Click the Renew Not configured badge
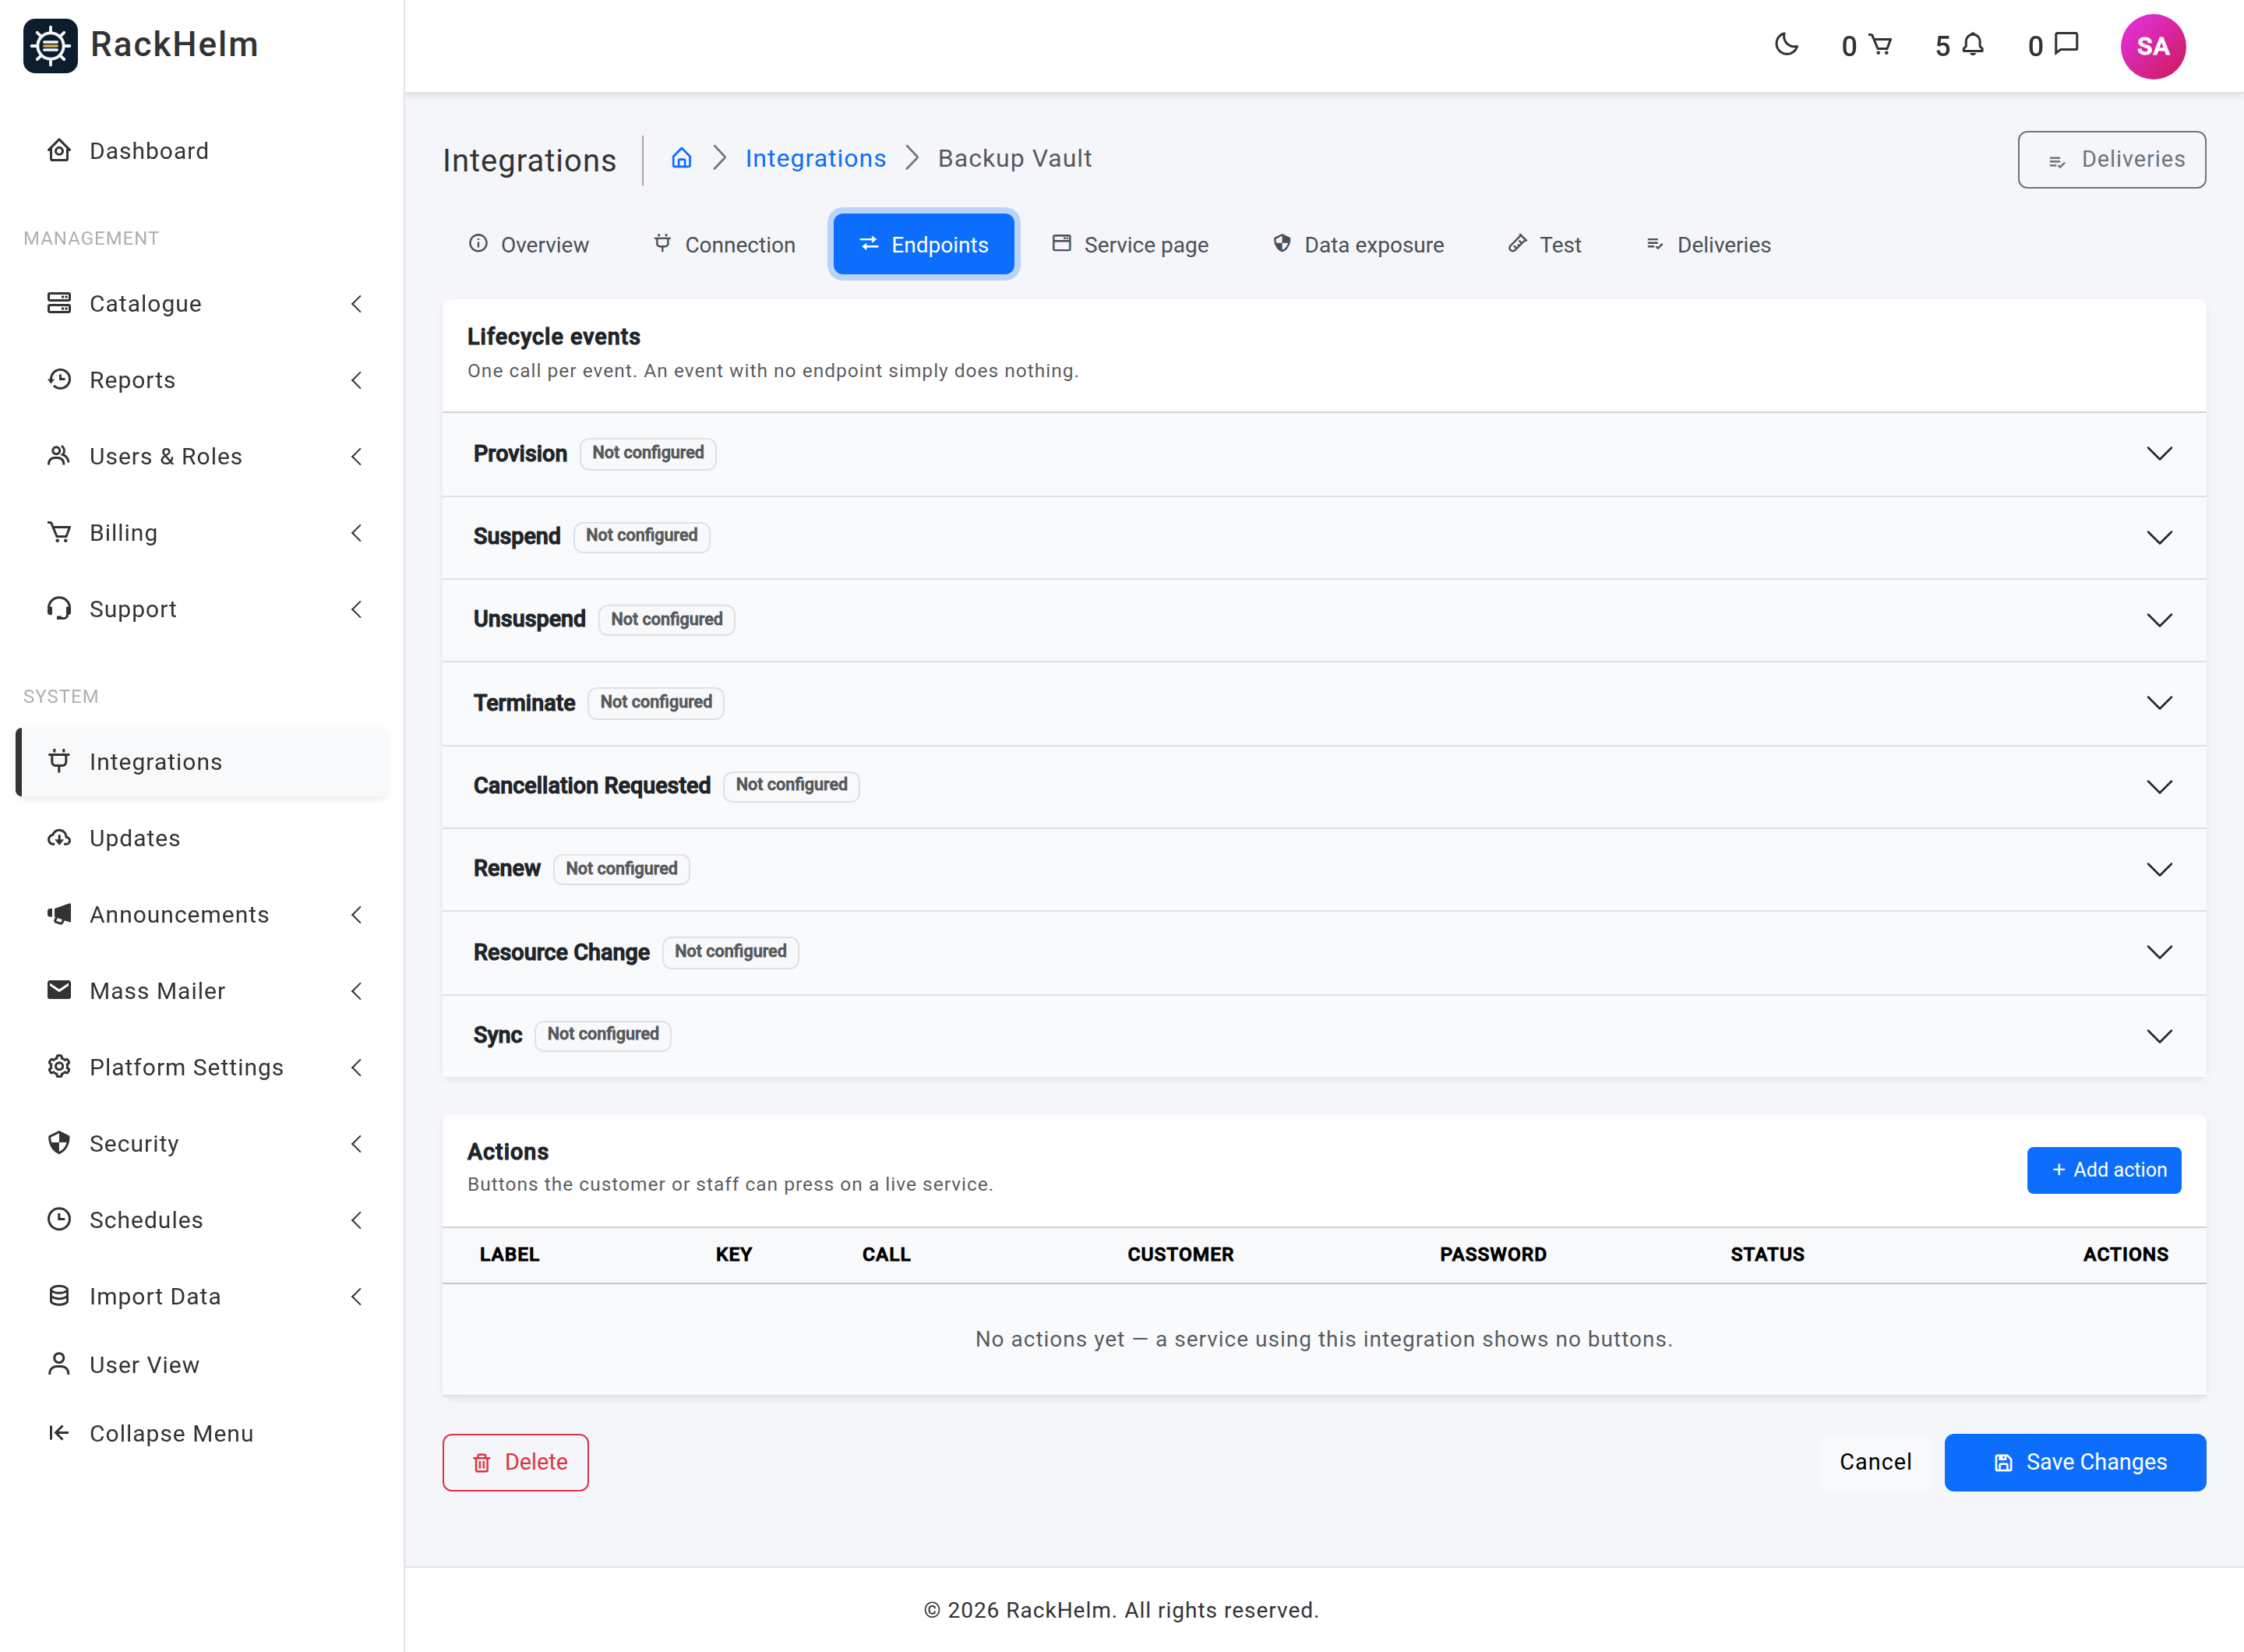This screenshot has height=1652, width=2244. 621,868
